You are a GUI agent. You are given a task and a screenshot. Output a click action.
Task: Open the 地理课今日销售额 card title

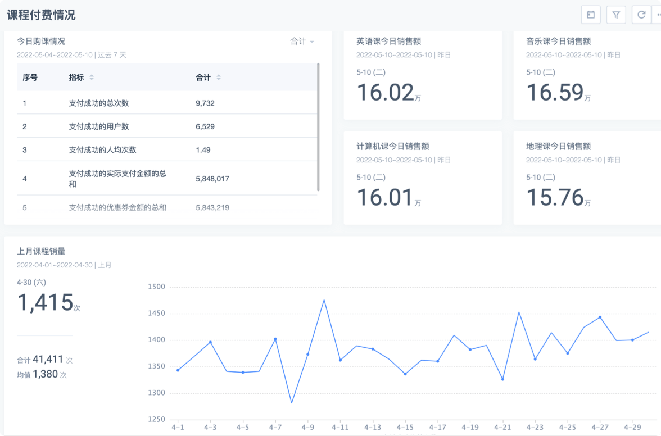click(558, 146)
